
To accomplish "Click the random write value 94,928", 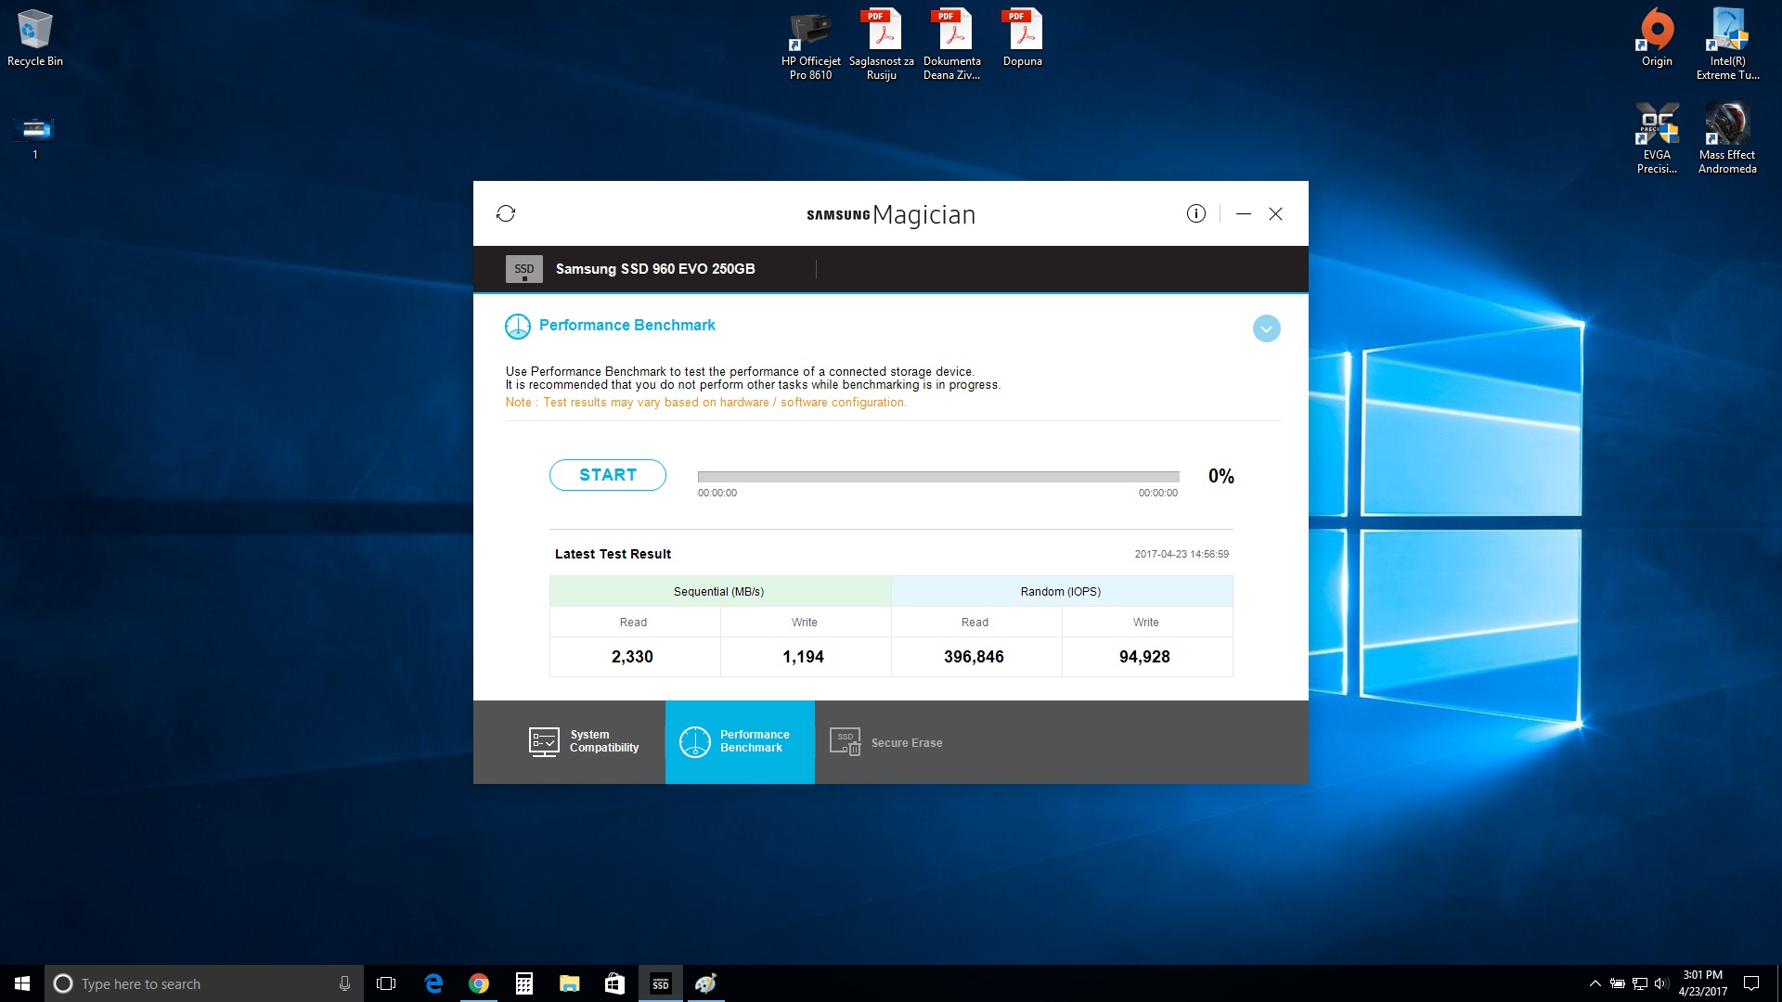I will click(x=1144, y=657).
